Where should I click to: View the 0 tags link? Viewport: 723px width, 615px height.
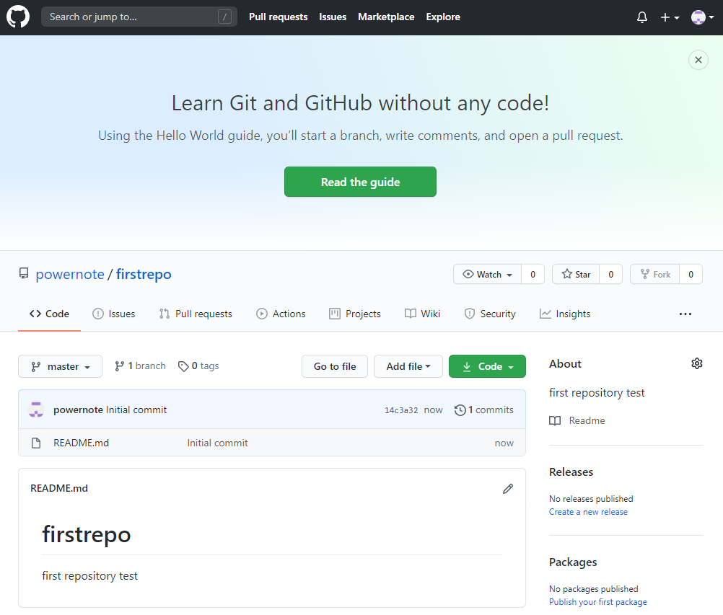[x=198, y=366]
